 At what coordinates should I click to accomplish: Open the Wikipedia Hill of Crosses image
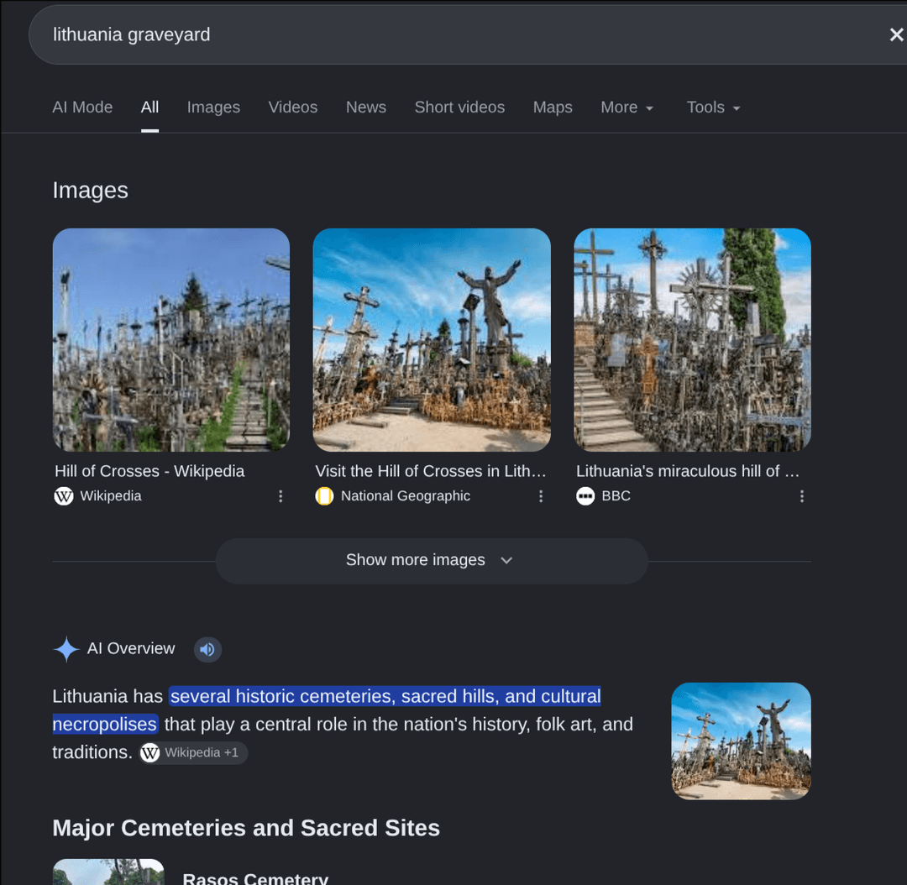pos(171,339)
